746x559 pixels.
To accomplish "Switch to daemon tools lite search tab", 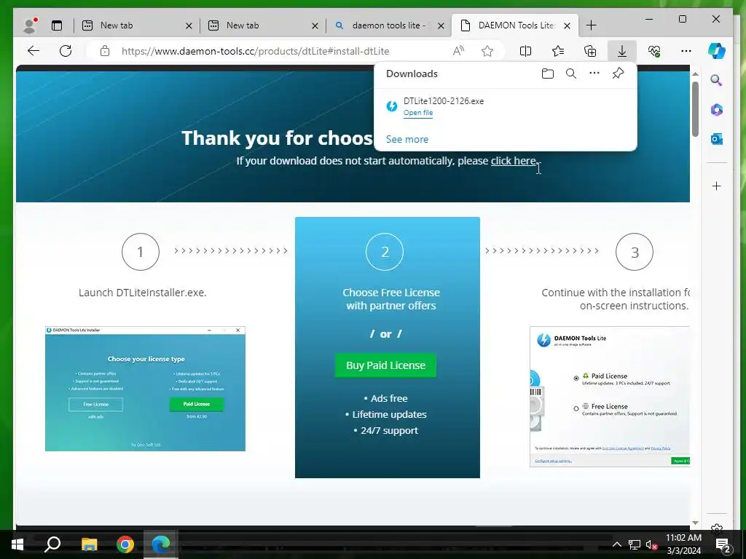I will (389, 25).
